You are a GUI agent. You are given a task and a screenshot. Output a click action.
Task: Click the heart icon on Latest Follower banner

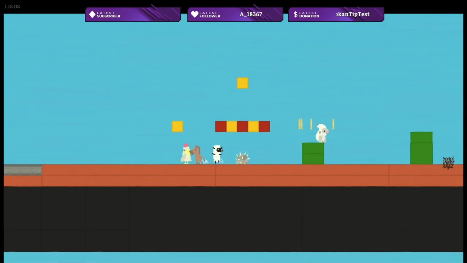tap(194, 14)
